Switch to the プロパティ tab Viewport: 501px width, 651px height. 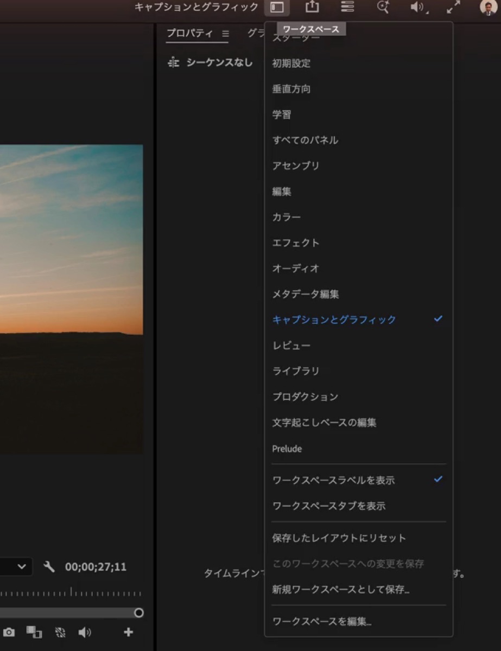tap(189, 33)
